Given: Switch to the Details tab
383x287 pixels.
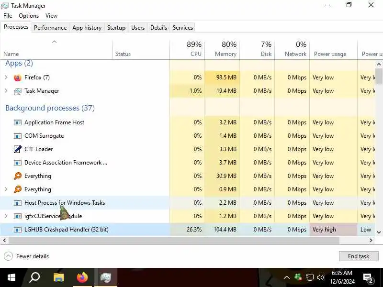Looking at the screenshot, I should pos(158,28).
